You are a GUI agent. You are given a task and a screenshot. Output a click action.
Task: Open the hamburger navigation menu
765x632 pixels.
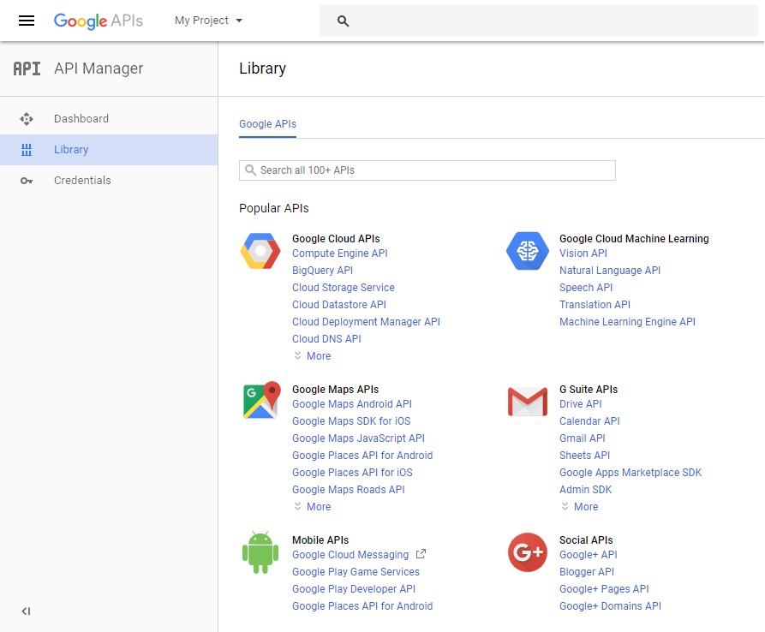pyautogui.click(x=27, y=21)
